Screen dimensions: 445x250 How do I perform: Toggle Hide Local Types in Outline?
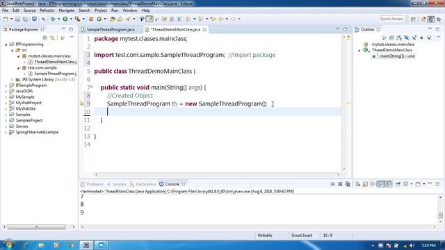(429, 37)
